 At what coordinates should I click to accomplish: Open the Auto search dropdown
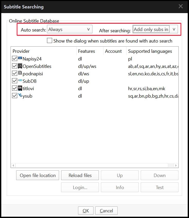[70, 29]
